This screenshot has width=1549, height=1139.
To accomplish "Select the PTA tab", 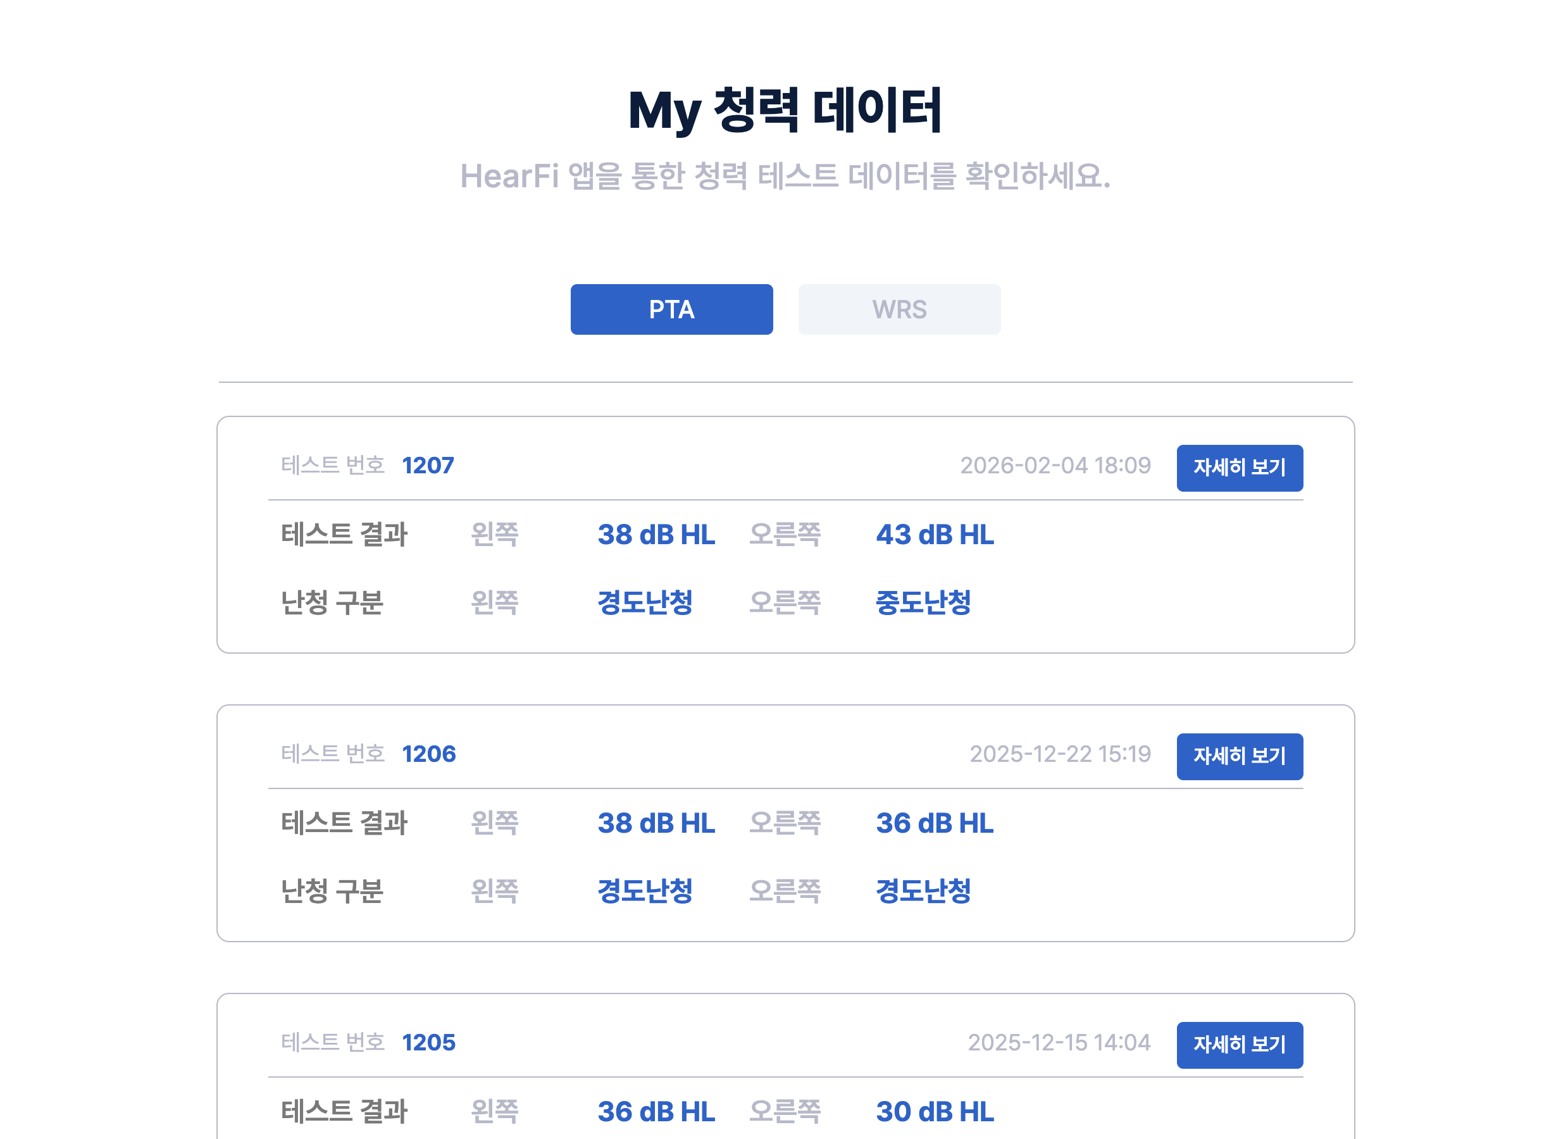I will coord(671,309).
